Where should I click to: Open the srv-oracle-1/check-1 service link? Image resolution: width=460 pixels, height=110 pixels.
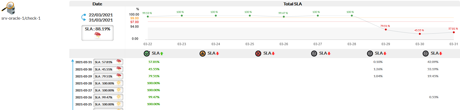[x=21, y=18]
